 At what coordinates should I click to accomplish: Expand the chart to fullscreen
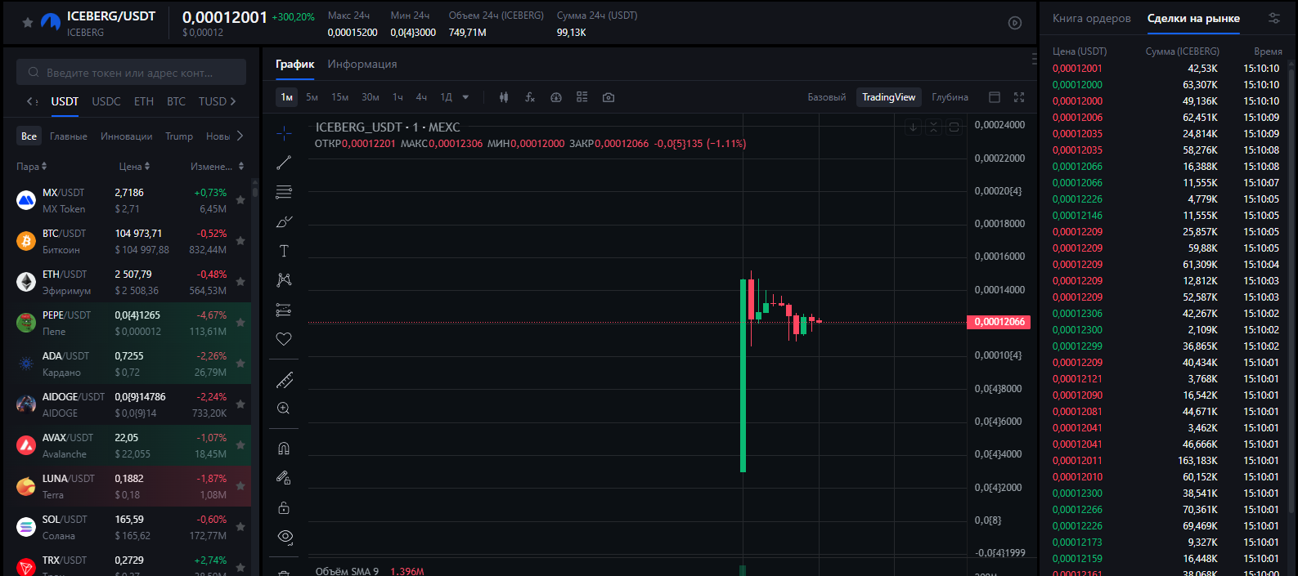click(x=1019, y=97)
